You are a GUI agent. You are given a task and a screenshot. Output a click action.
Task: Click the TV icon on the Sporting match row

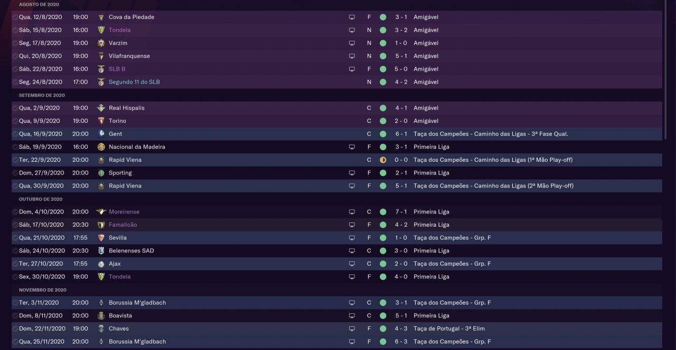(x=352, y=173)
